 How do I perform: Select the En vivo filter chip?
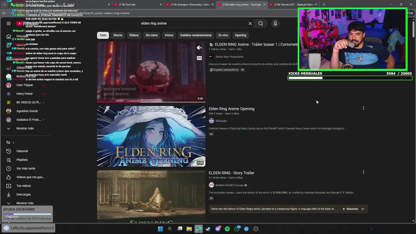223,35
